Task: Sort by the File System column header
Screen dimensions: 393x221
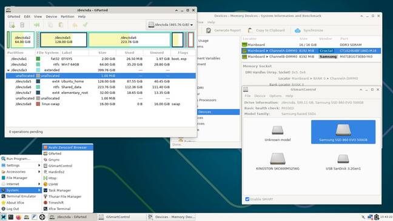Action: (x=47, y=53)
